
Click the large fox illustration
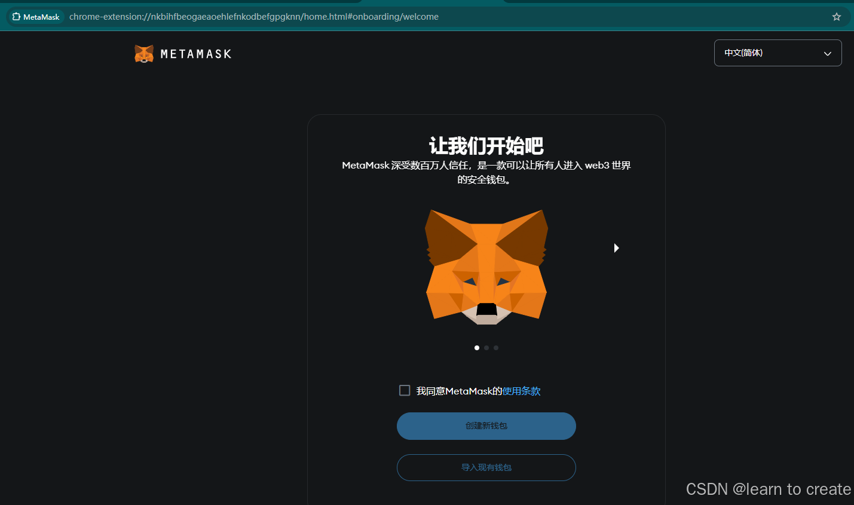pyautogui.click(x=486, y=267)
